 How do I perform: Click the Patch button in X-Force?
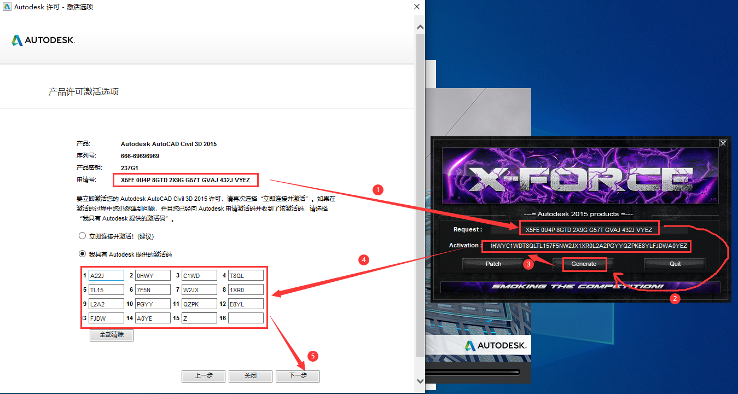pos(493,264)
